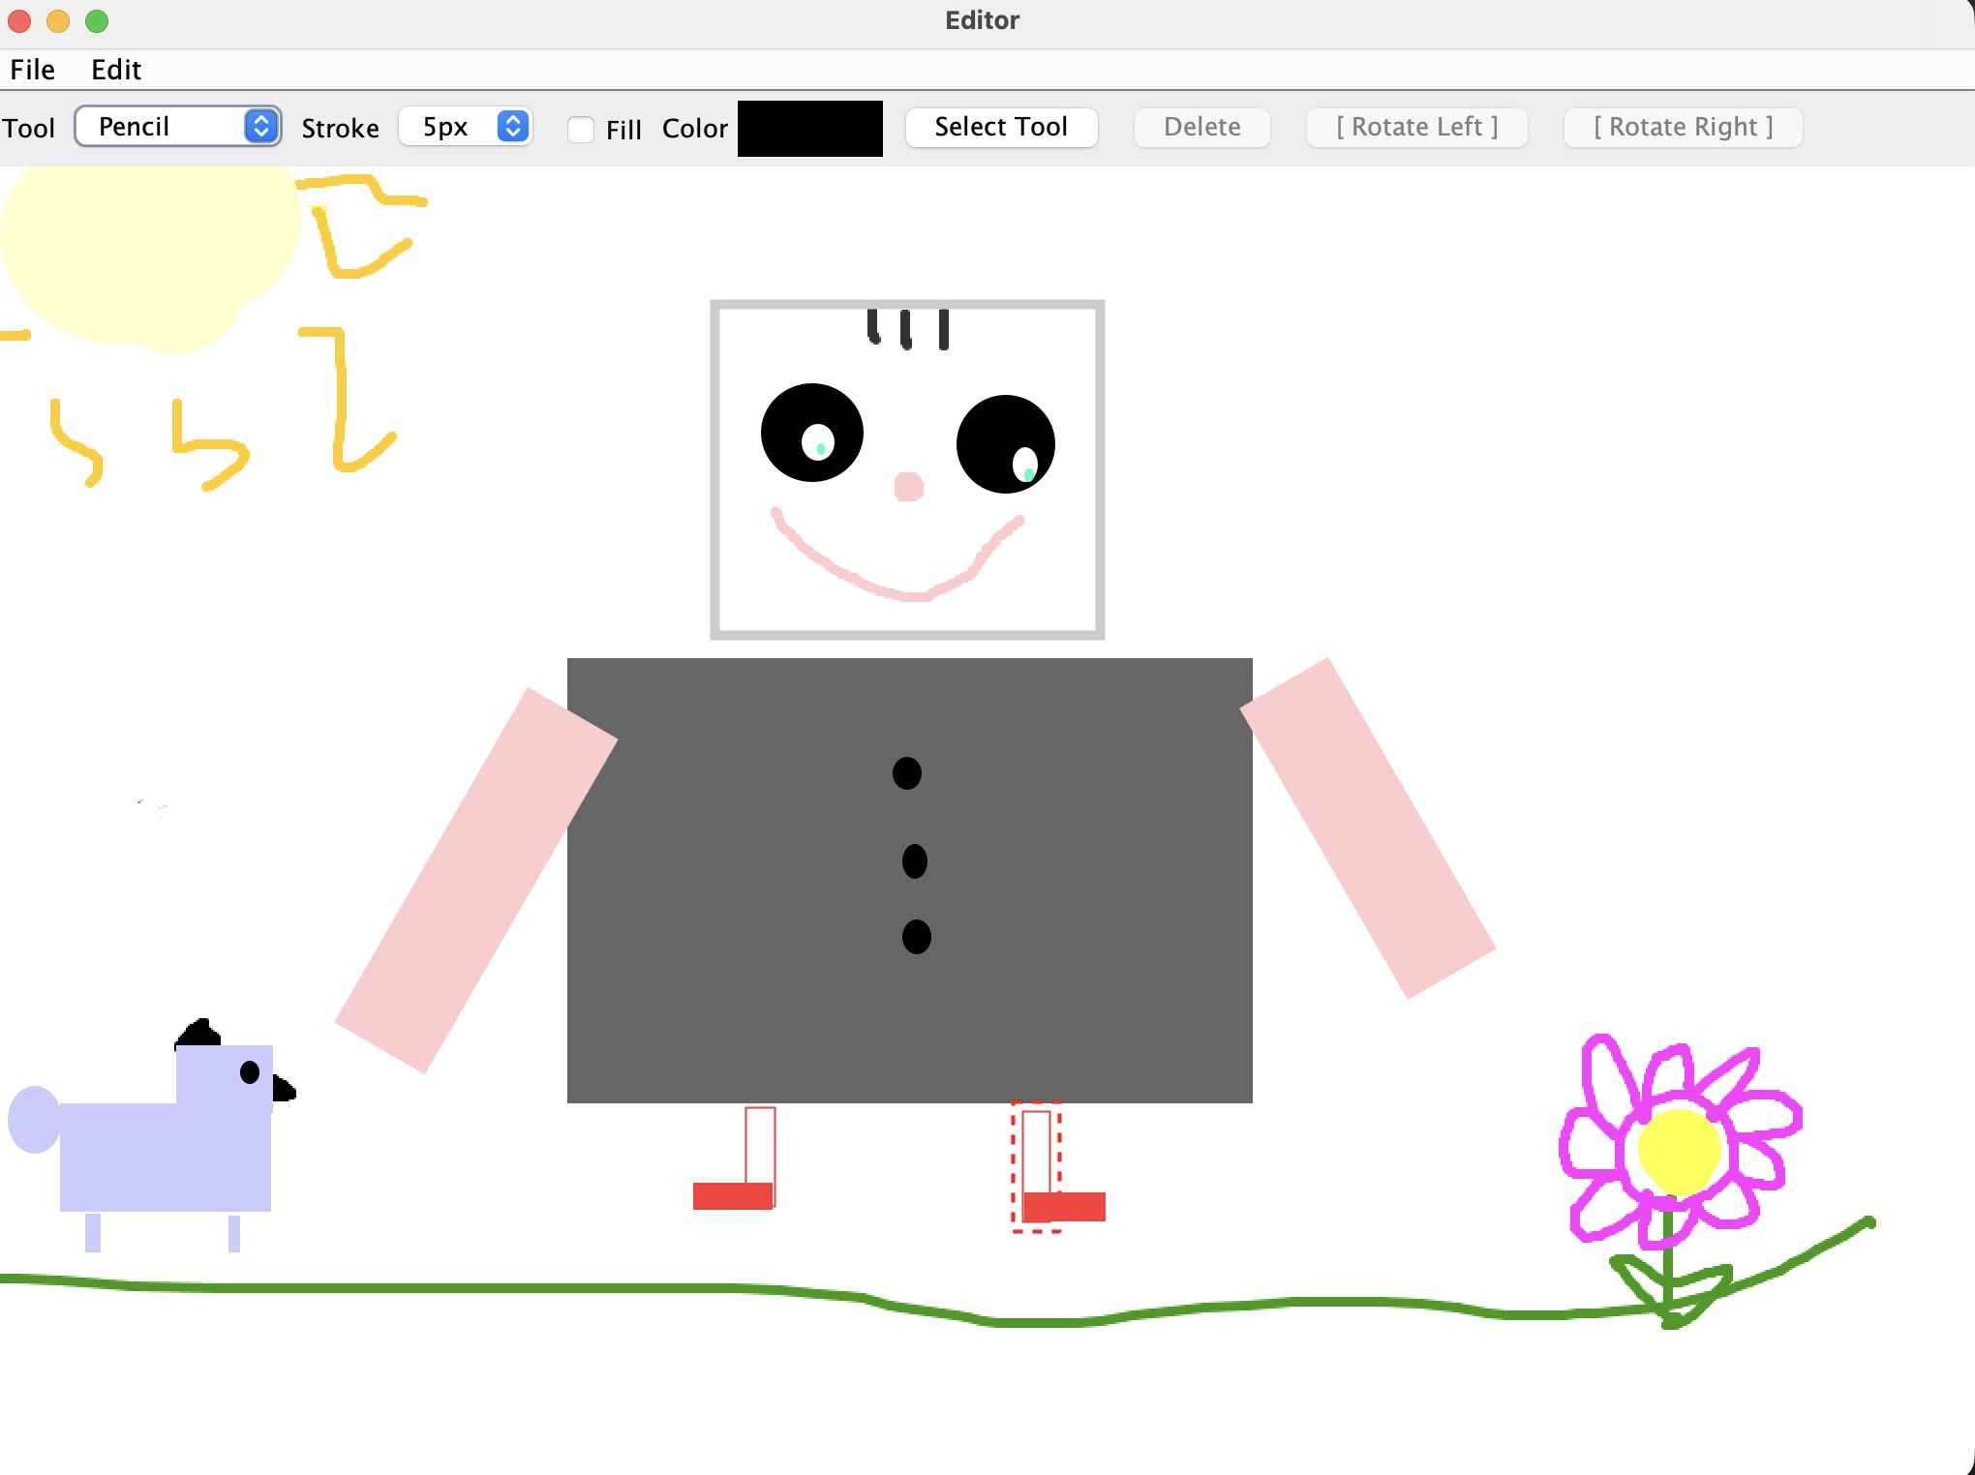Click the Rotate Left button
1975x1475 pixels.
click(x=1416, y=127)
